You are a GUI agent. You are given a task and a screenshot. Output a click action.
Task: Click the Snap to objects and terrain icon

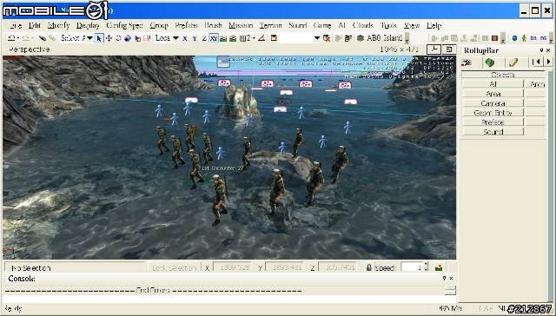(x=233, y=38)
